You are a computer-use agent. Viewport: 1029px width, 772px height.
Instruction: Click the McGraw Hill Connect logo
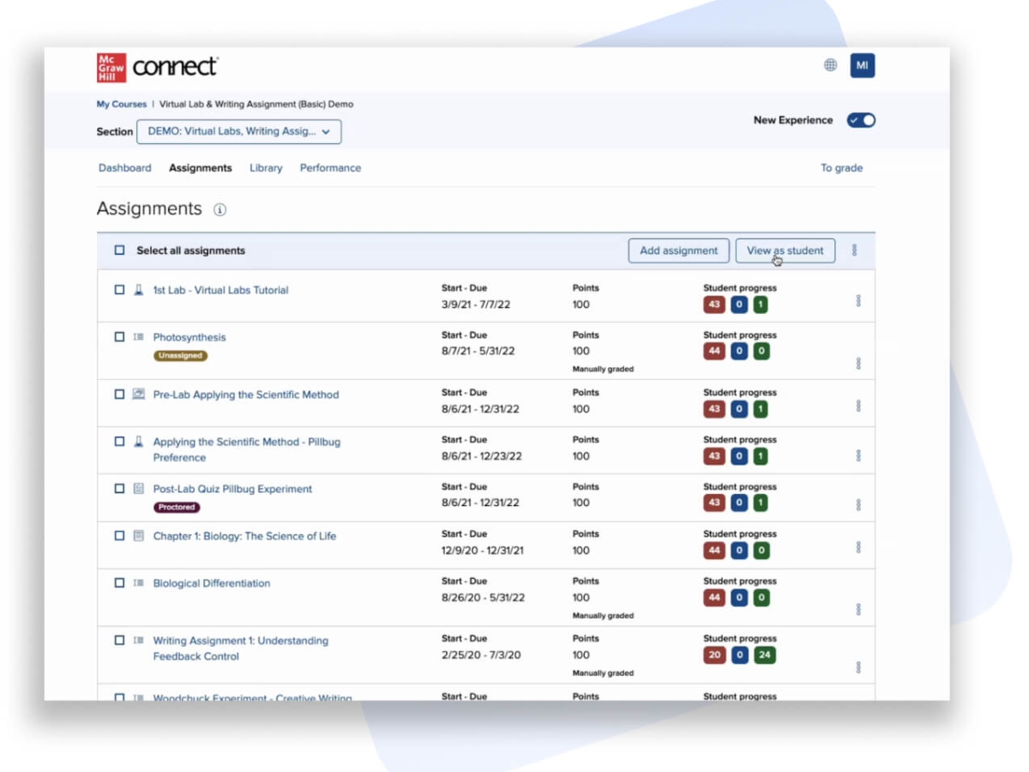pyautogui.click(x=158, y=67)
